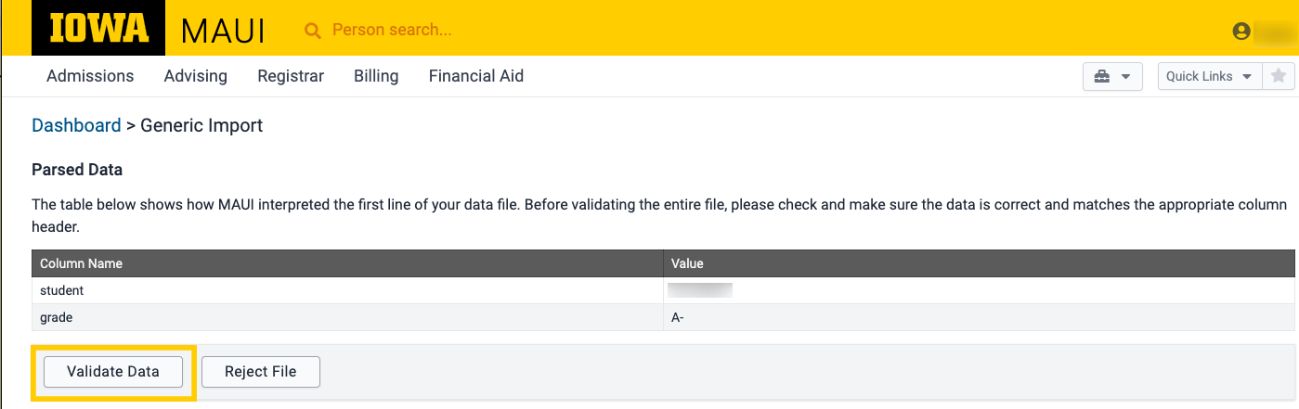
Task: Click the star favorites icon
Action: [x=1278, y=76]
